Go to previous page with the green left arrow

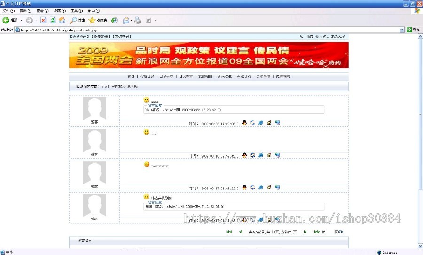241,232
